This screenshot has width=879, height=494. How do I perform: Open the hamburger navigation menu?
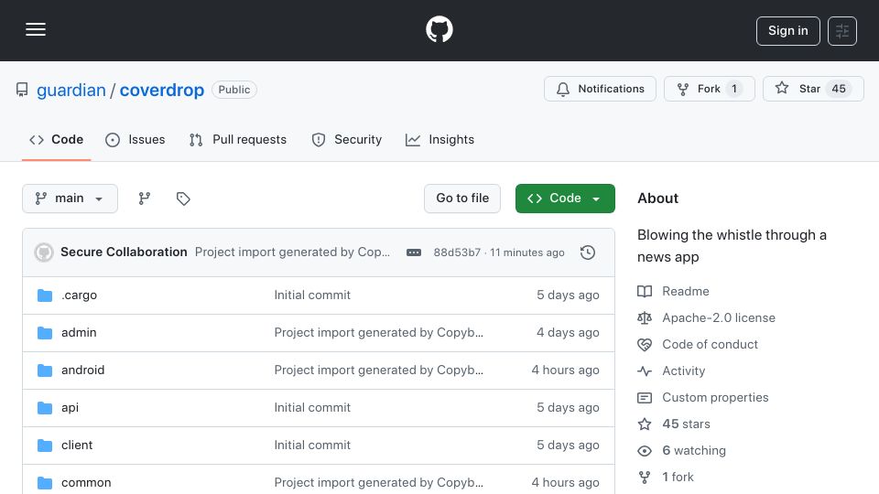[x=36, y=29]
